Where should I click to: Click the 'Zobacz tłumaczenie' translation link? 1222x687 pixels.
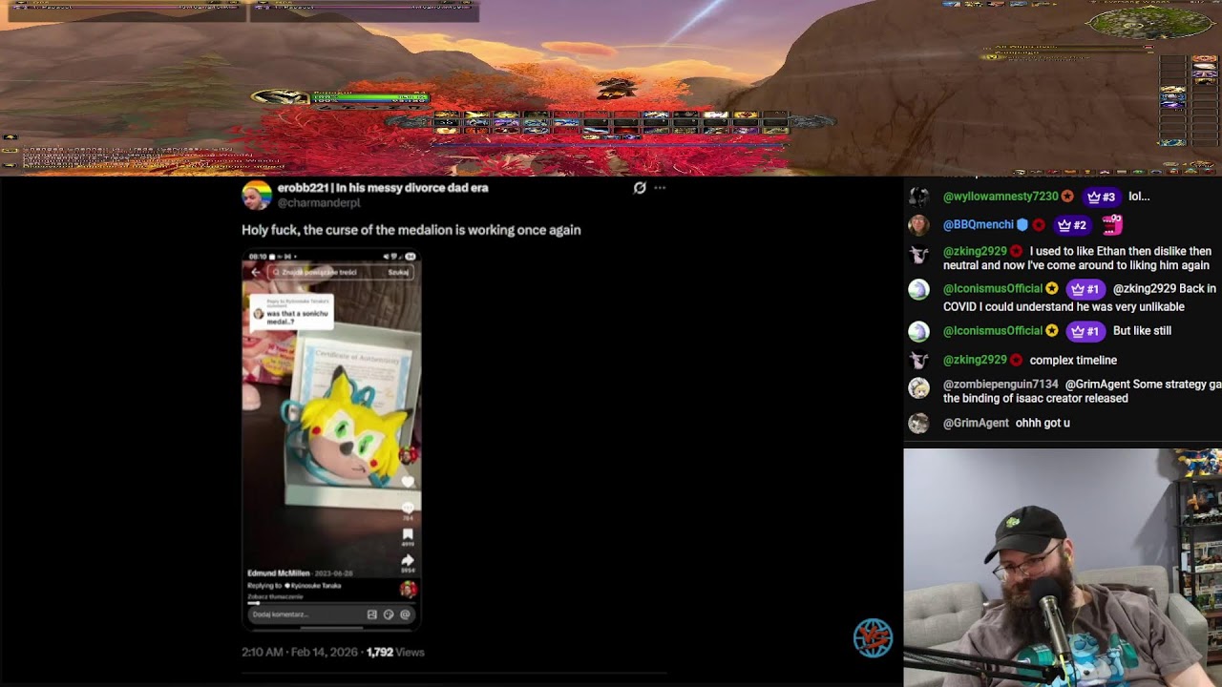[275, 596]
